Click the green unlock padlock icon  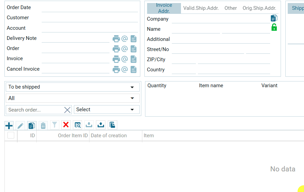point(274,28)
